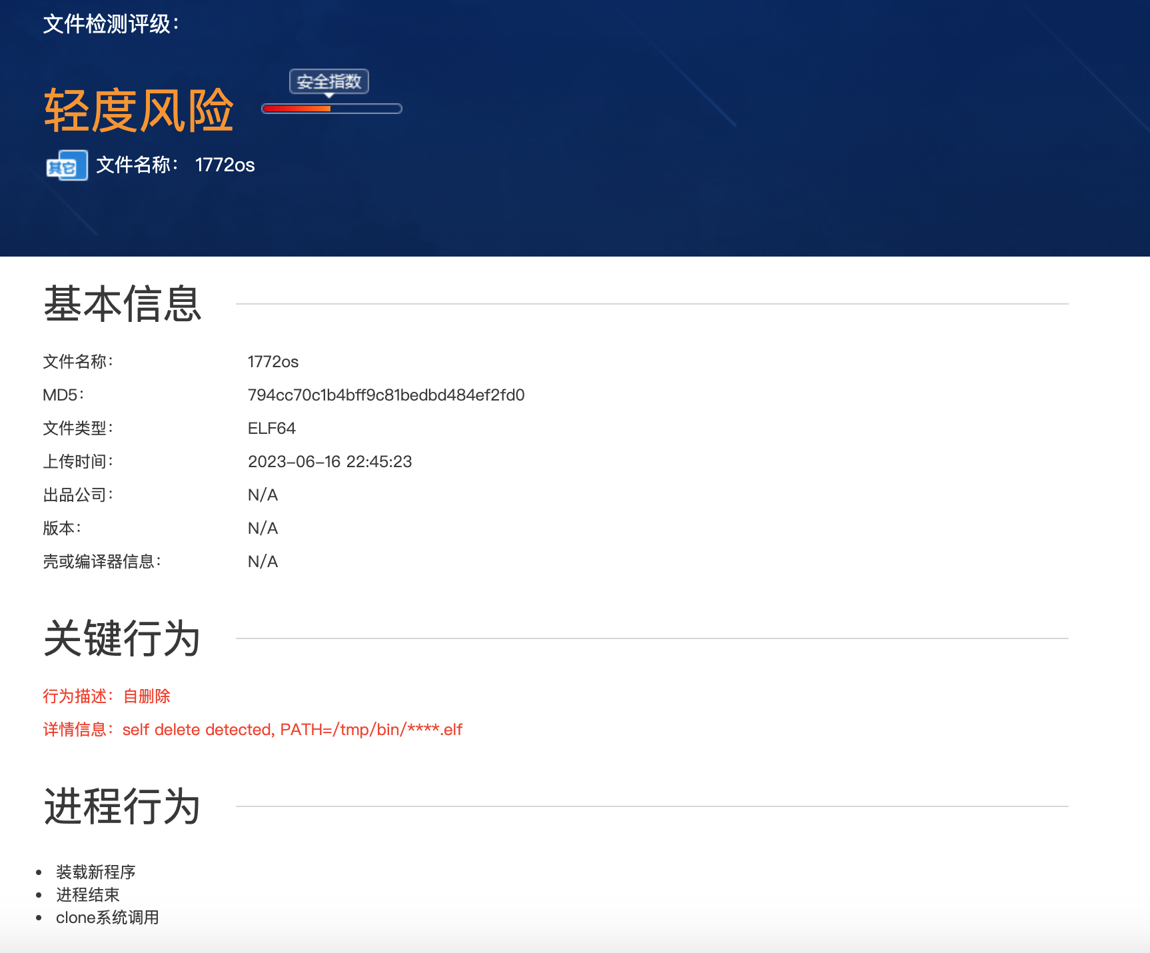Viewport: 1150px width, 953px height.
Task: Click the upload time 2023-06-16 value
Action: 330,462
